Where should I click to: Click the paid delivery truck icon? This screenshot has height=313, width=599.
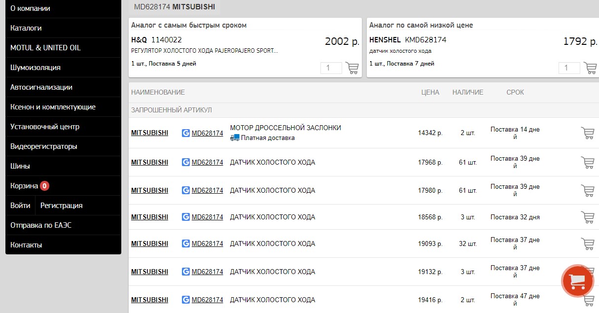pyautogui.click(x=235, y=138)
